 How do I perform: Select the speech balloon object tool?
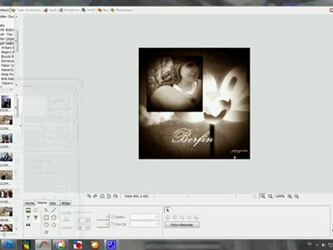35,210
